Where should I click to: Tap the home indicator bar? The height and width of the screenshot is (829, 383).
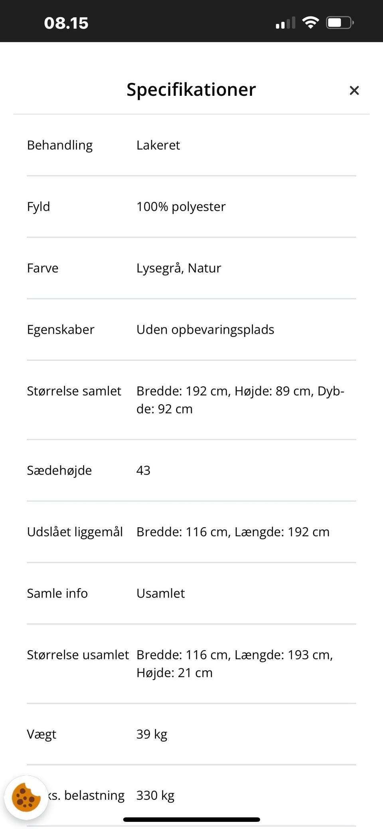191,819
